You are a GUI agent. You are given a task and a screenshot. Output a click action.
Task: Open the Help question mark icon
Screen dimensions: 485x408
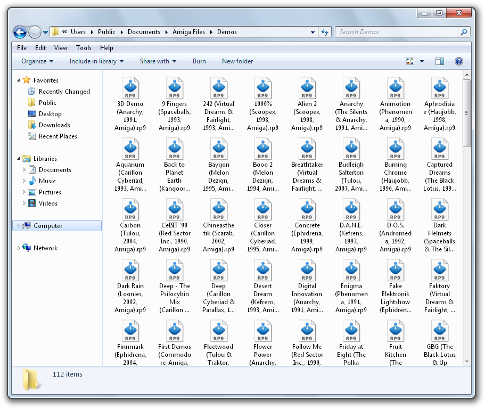point(459,61)
